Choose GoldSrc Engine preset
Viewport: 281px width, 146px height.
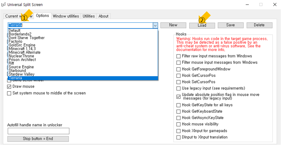tap(83, 45)
